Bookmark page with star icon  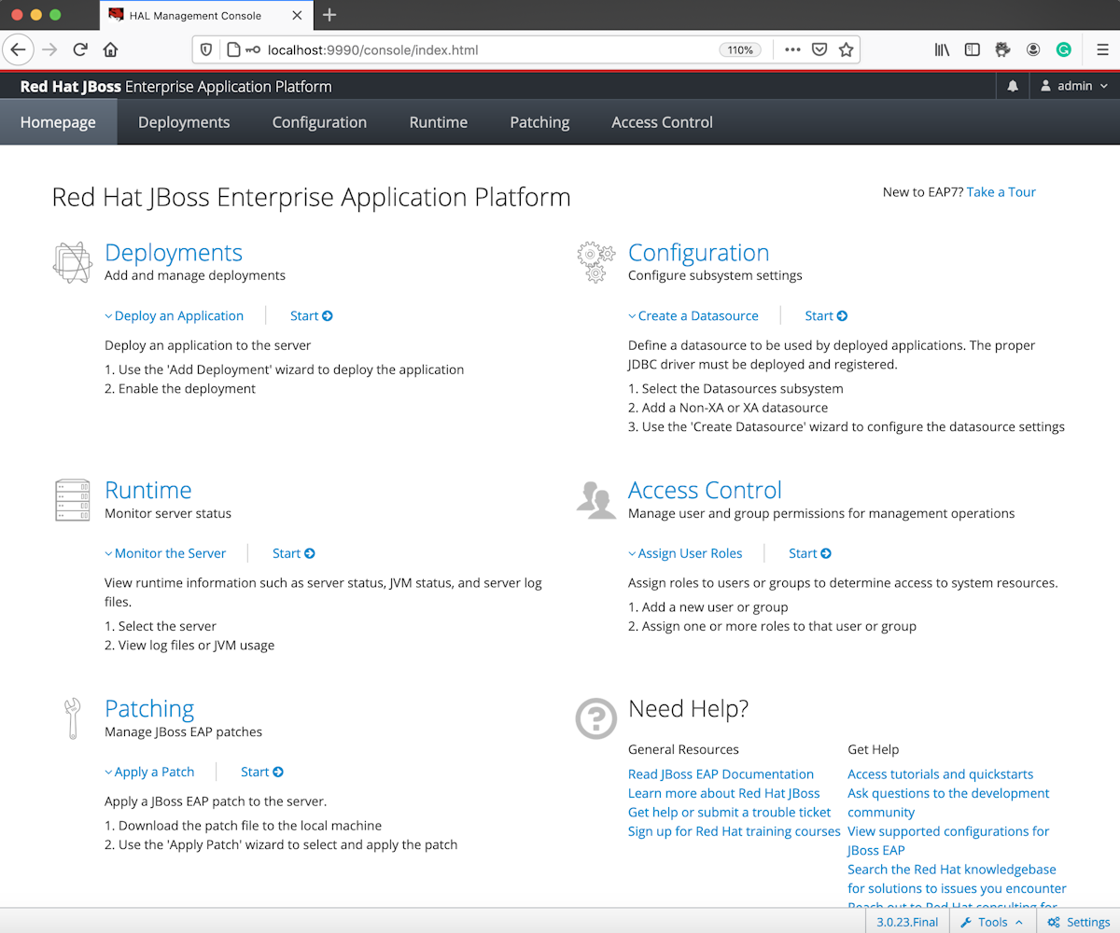pos(846,49)
